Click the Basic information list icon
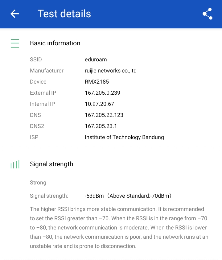The width and height of the screenshot is (222, 260). [15, 43]
